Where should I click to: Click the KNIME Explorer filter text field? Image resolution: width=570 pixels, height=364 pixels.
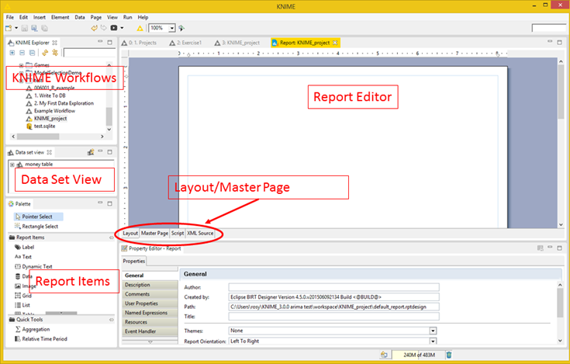(x=89, y=53)
